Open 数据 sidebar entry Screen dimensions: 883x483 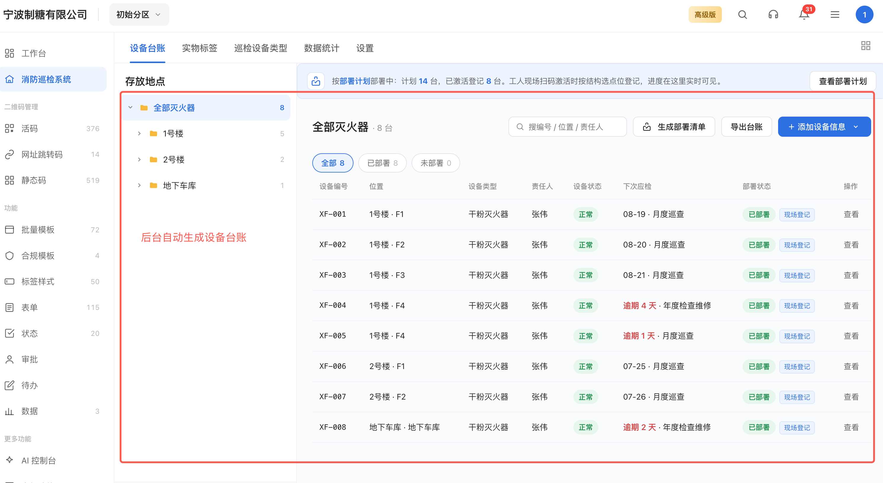pyautogui.click(x=53, y=411)
